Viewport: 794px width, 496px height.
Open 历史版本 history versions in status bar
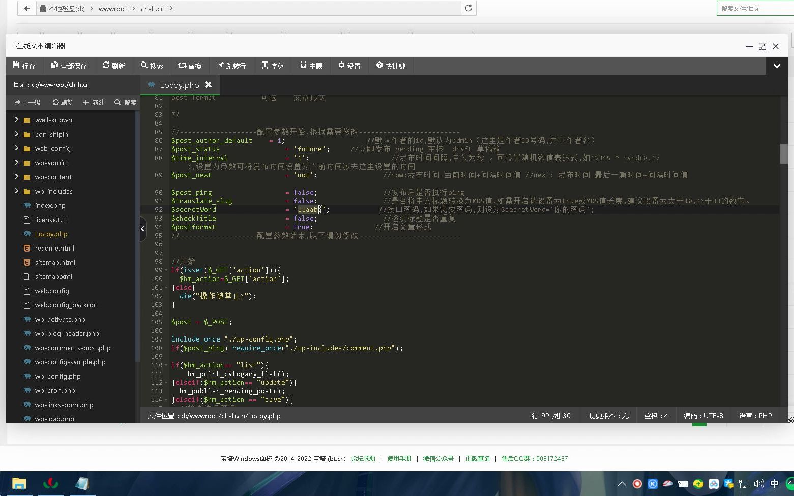pyautogui.click(x=609, y=416)
